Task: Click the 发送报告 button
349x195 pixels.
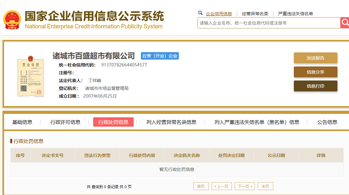Action: tap(315, 58)
